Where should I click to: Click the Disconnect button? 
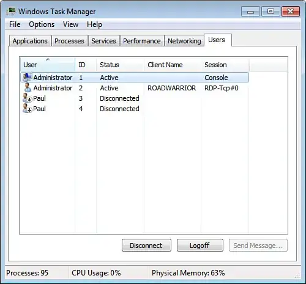pos(146,246)
